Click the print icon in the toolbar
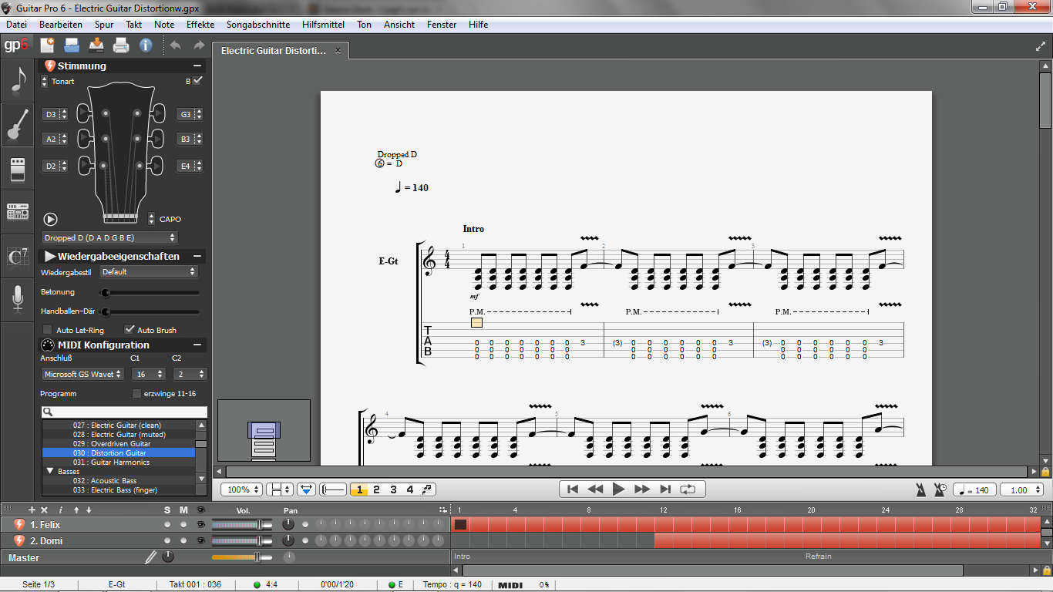This screenshot has height=592, width=1053. tap(121, 45)
